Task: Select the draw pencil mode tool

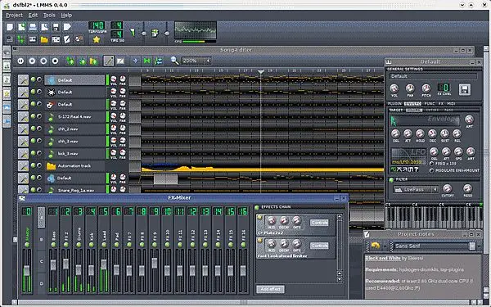Action: click(109, 61)
